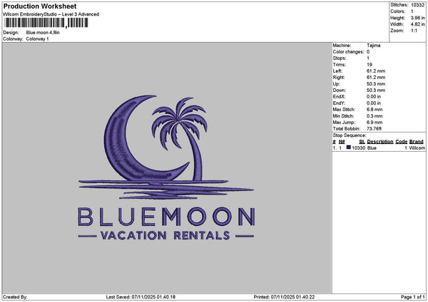Click the Left value 61.2 mm
428x302 pixels.
(x=376, y=71)
